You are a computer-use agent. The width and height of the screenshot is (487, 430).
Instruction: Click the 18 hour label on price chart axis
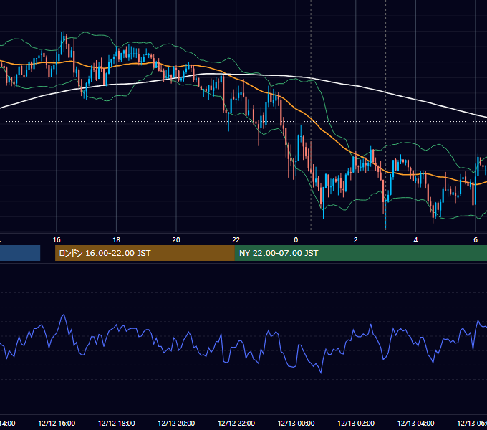click(x=117, y=240)
